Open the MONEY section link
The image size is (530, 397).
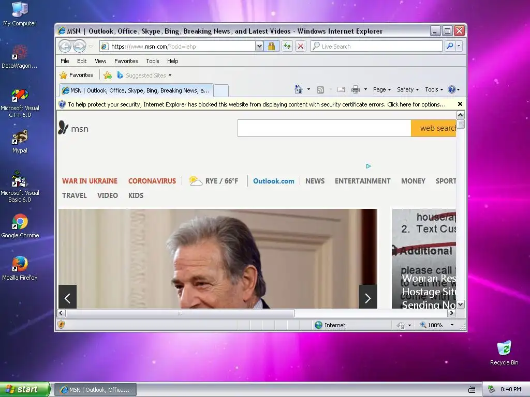413,181
